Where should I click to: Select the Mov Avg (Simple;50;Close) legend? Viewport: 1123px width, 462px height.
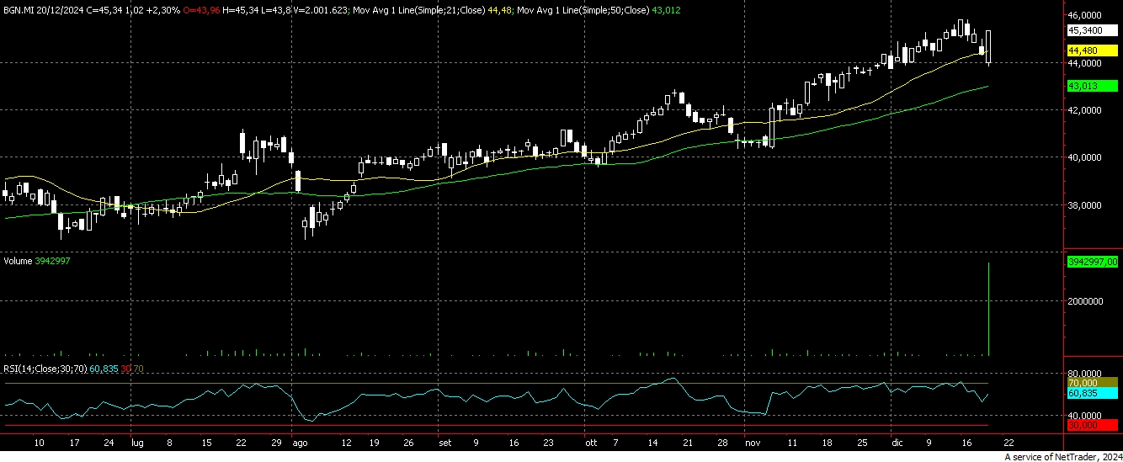pos(599,10)
